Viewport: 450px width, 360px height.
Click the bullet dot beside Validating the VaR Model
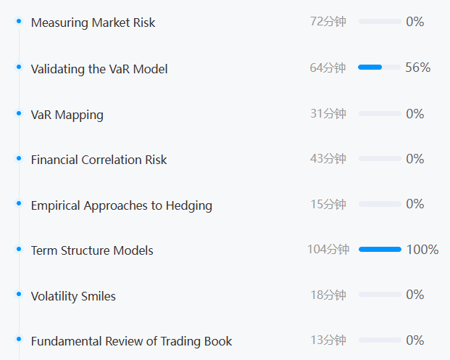pyautogui.click(x=19, y=67)
